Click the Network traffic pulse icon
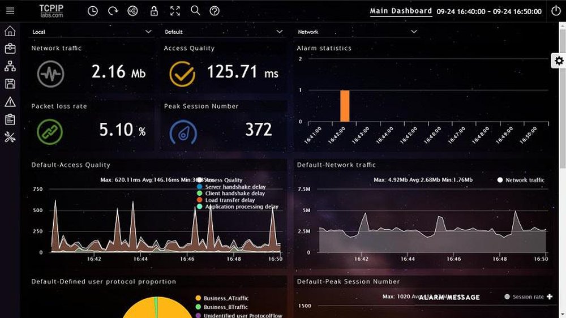This screenshot has width=566, height=318. (50, 74)
